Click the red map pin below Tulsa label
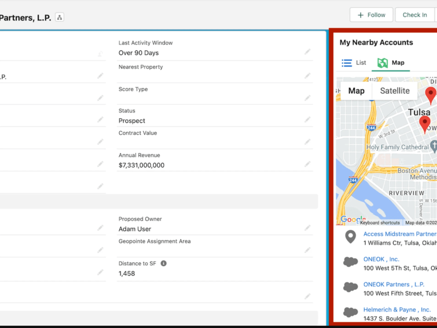The width and height of the screenshot is (437, 328). tap(425, 125)
